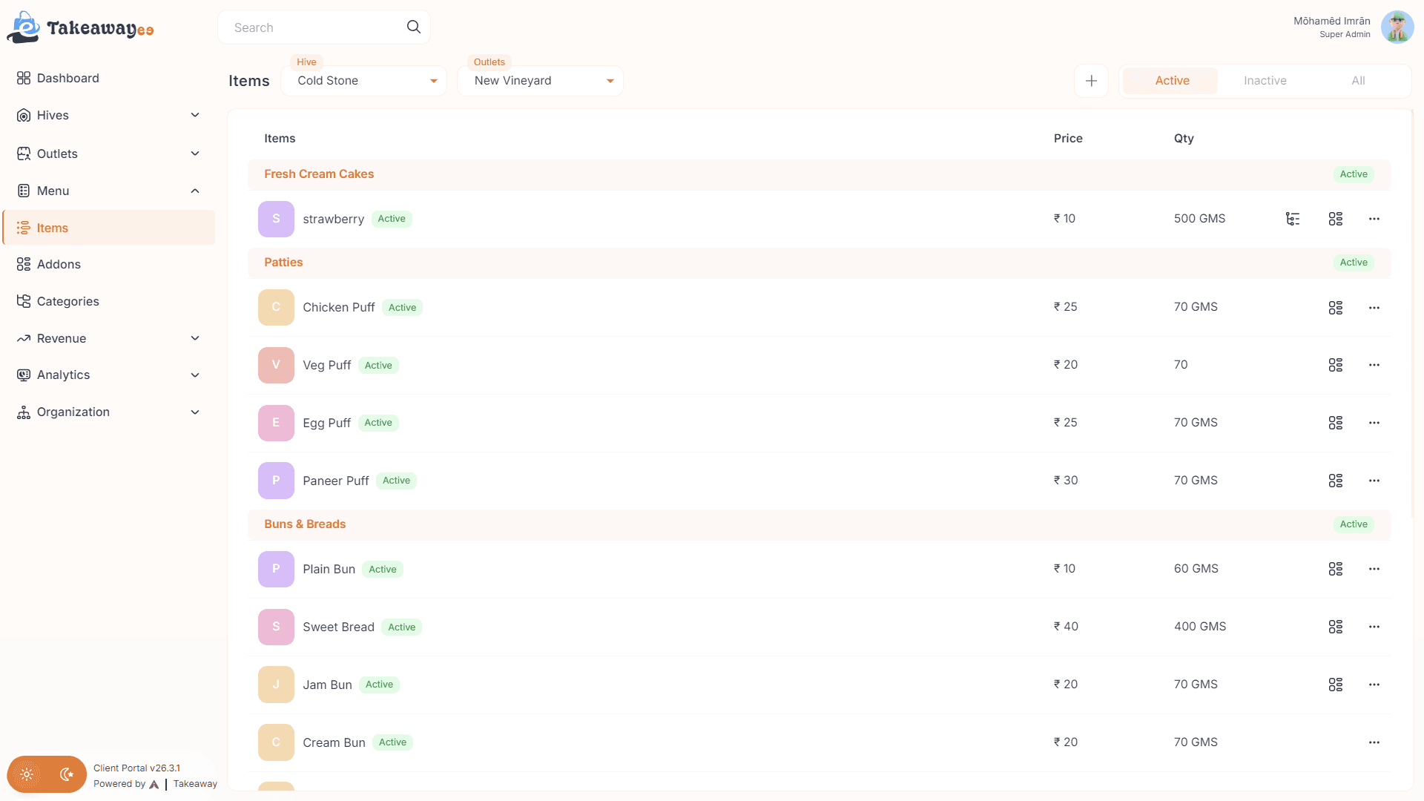Toggle Patties category Active badge

click(x=1354, y=263)
